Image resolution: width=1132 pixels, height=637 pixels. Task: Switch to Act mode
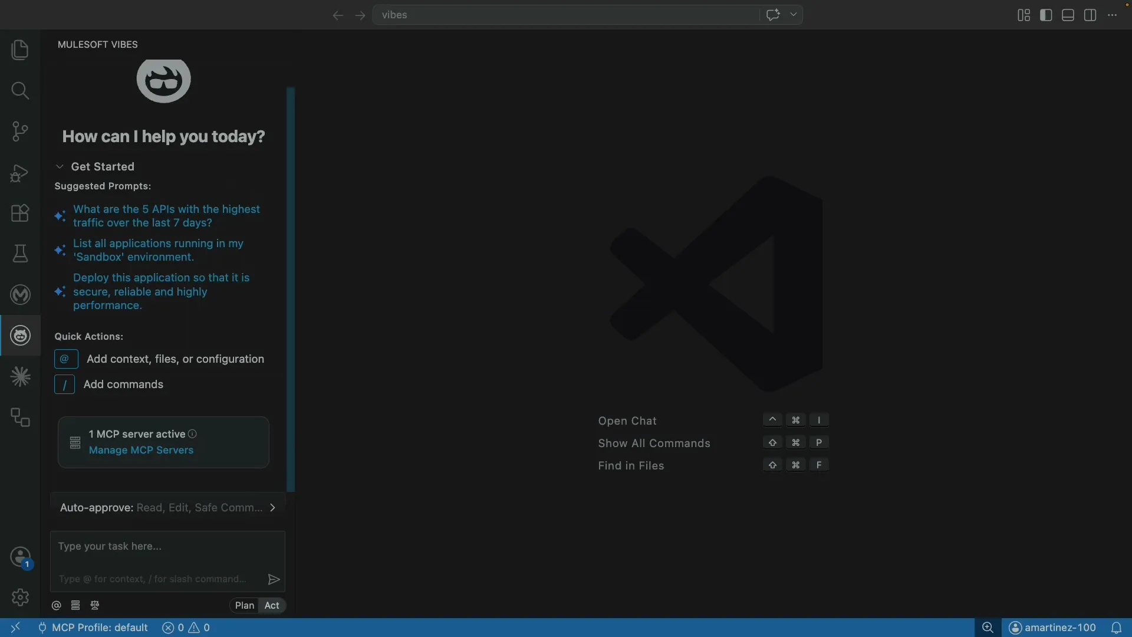(272, 606)
